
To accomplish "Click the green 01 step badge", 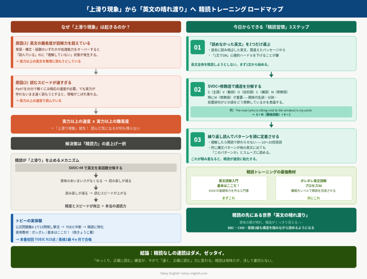I will point(197,47).
